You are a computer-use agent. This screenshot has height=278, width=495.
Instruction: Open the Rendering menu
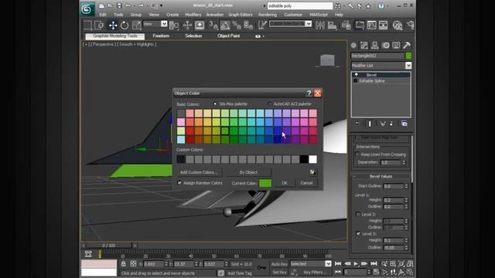coord(268,15)
